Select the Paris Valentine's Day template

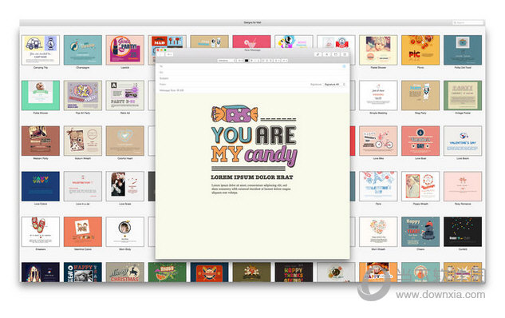click(378, 186)
